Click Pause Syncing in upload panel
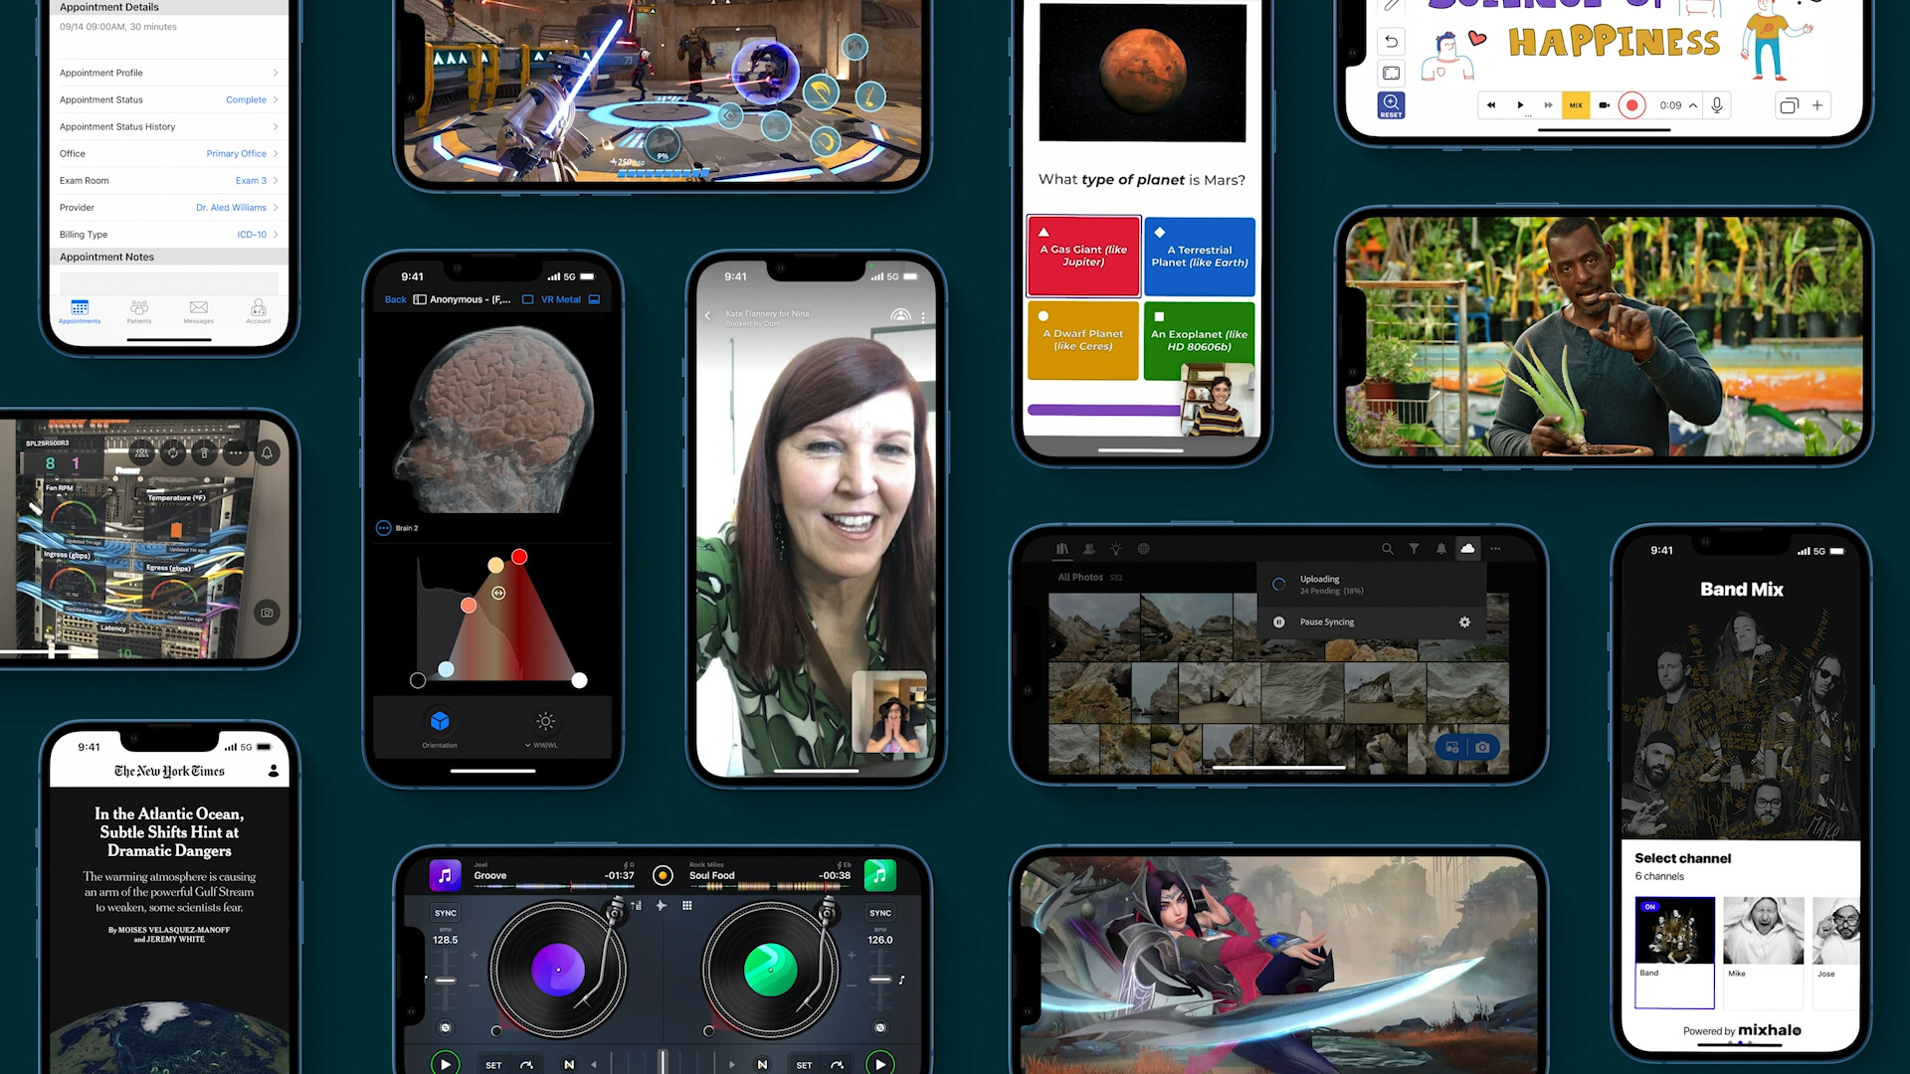Image resolution: width=1910 pixels, height=1074 pixels. (x=1326, y=623)
